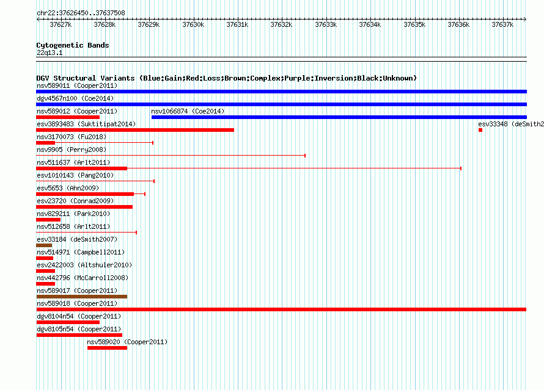544x390 pixels.
Task: Open esv23720 (Conrad2009) label
Action: tap(75, 201)
